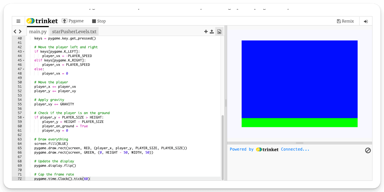The width and height of the screenshot is (384, 192).
Task: Stop the running program
Action: pos(99,21)
